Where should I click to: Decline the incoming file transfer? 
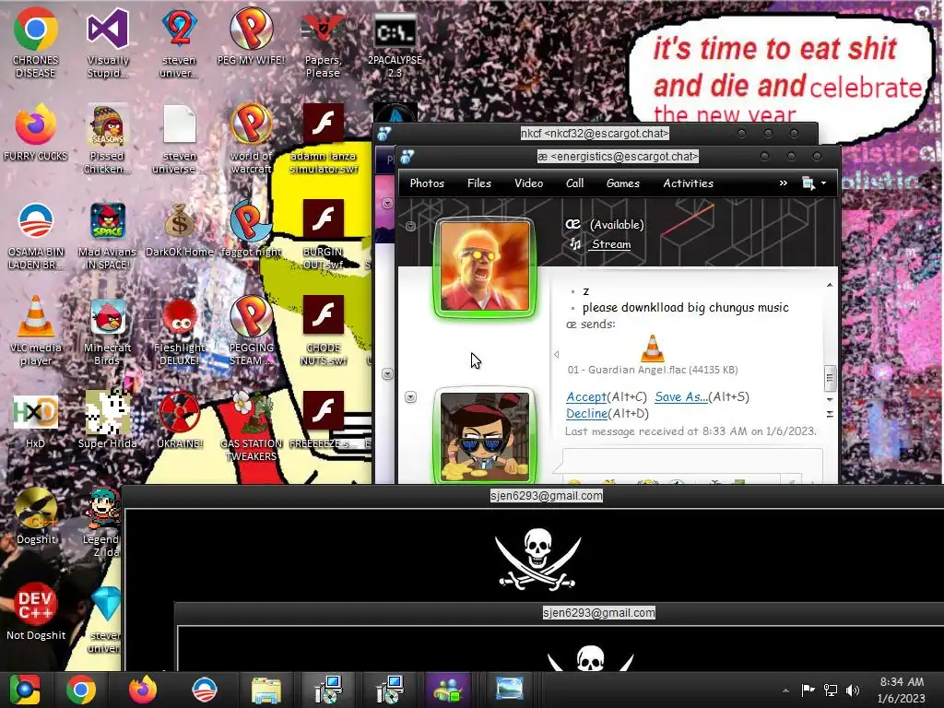[586, 414]
